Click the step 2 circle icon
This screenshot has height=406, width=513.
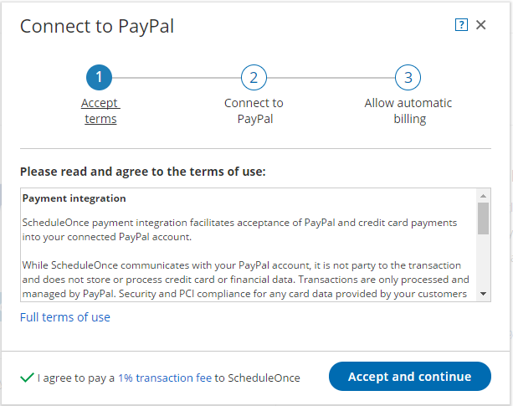click(x=254, y=79)
